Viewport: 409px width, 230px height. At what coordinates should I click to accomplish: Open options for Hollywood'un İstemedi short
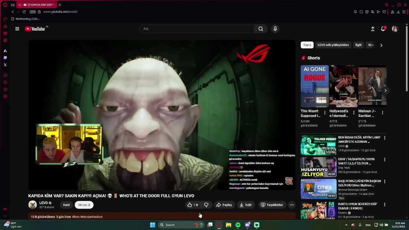point(353,113)
